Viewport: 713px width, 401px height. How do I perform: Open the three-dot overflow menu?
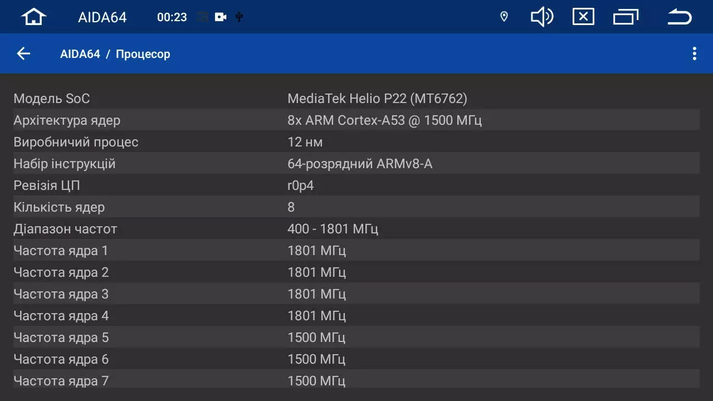(694, 53)
